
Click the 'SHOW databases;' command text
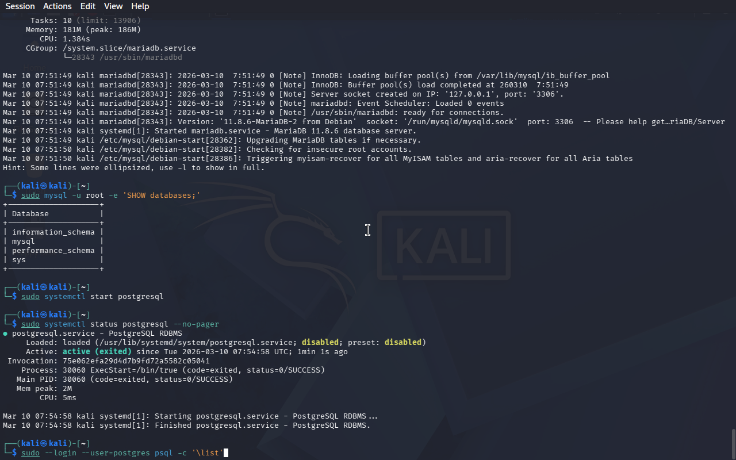[x=161, y=195]
